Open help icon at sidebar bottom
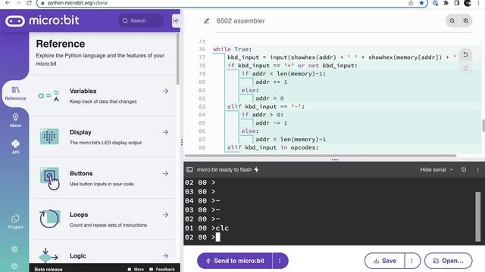The height and width of the screenshot is (272, 485). point(14,266)
